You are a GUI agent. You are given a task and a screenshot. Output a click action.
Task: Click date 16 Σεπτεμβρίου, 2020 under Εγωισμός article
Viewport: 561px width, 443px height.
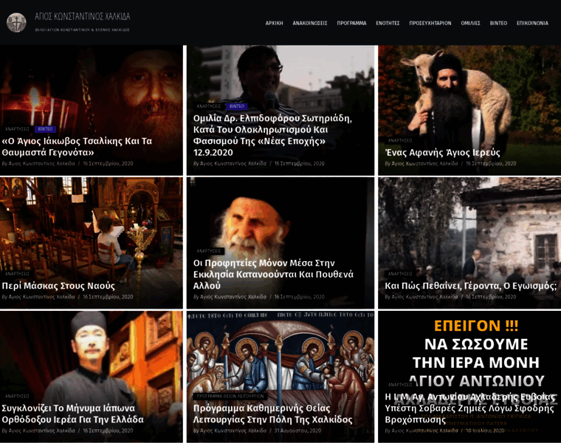click(491, 297)
